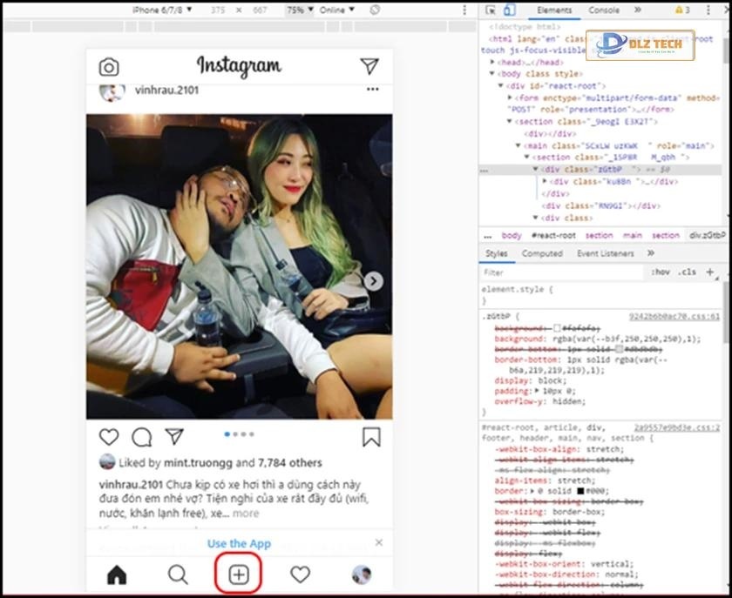Click the Use the App link

click(x=238, y=542)
